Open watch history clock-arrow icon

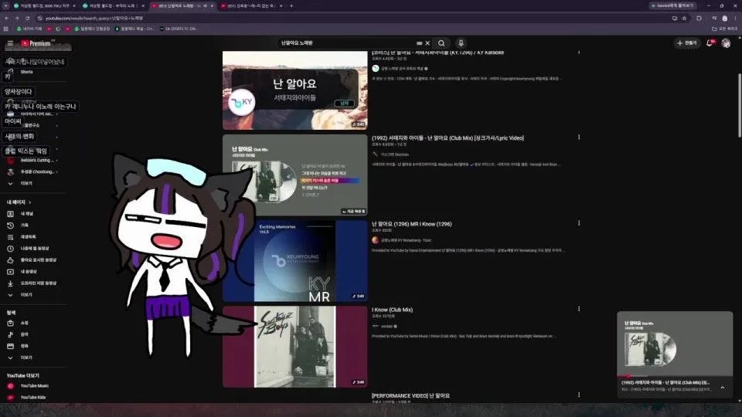click(10, 225)
